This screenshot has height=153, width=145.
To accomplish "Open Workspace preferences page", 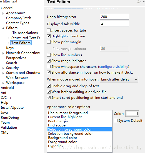I will (15, 83).
